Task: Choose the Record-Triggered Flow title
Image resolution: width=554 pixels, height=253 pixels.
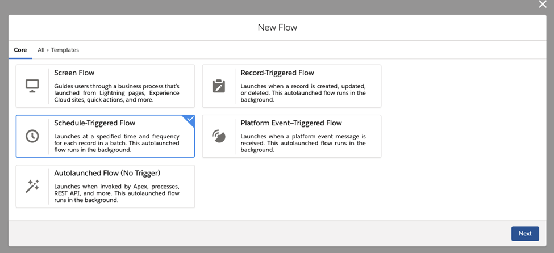Action: pos(277,73)
